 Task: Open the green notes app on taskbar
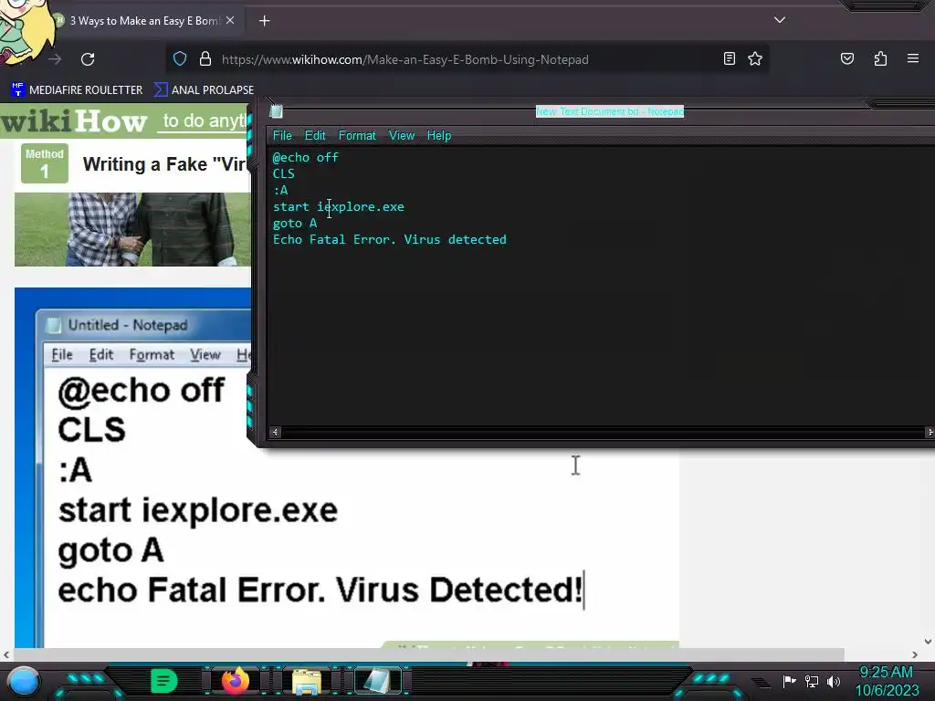164,681
